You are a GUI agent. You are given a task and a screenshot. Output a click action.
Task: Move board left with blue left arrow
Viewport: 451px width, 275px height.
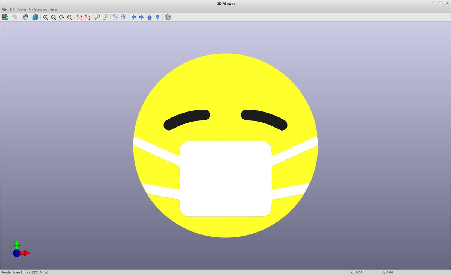tap(133, 17)
